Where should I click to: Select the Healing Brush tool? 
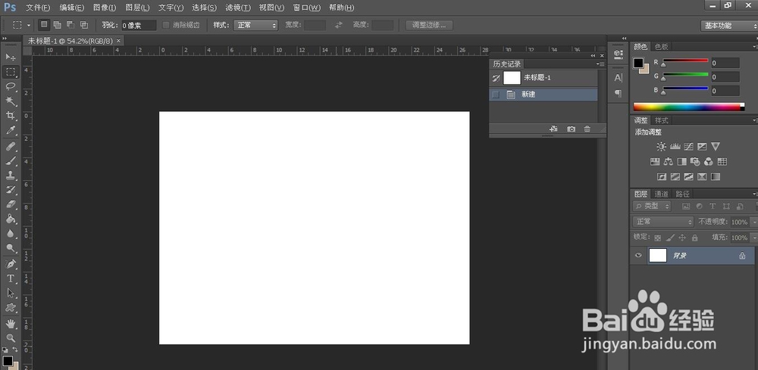point(10,146)
